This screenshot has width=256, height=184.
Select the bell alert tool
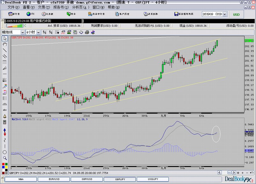pyautogui.click(x=5, y=116)
